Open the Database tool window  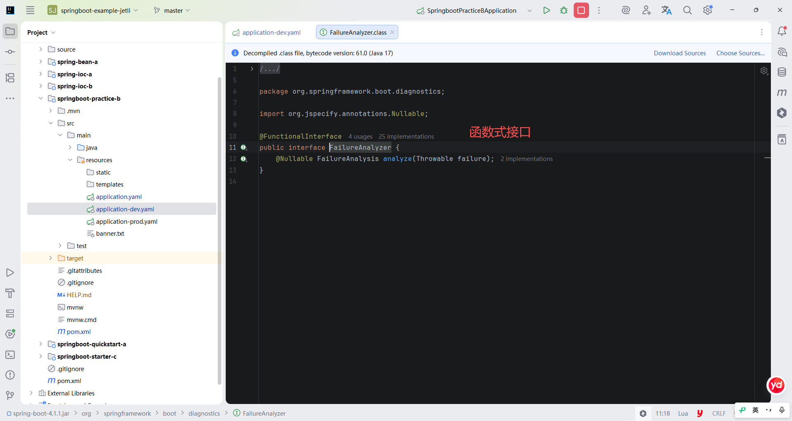782,72
